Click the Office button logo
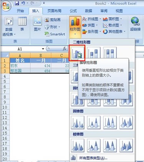The width and height of the screenshot is (144, 162). pos(6,6)
